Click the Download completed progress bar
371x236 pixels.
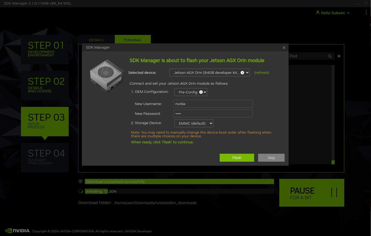point(179,181)
